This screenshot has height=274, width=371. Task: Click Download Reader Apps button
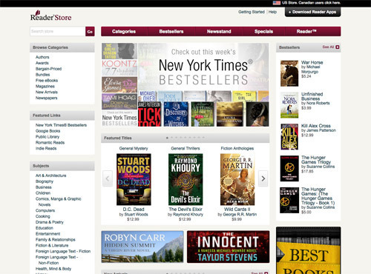point(312,12)
